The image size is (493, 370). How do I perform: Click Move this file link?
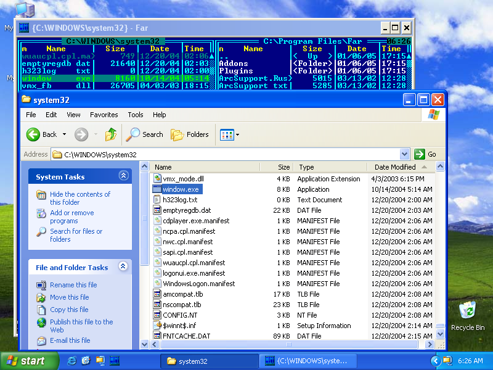coord(70,297)
